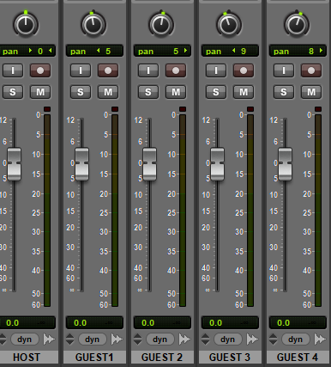Image resolution: width=331 pixels, height=367 pixels.
Task: Open the HOST group ID arrows
Action: (x=3, y=339)
